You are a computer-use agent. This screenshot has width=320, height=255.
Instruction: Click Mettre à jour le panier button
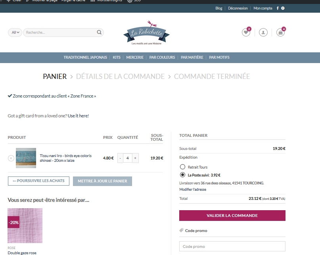pos(102,181)
